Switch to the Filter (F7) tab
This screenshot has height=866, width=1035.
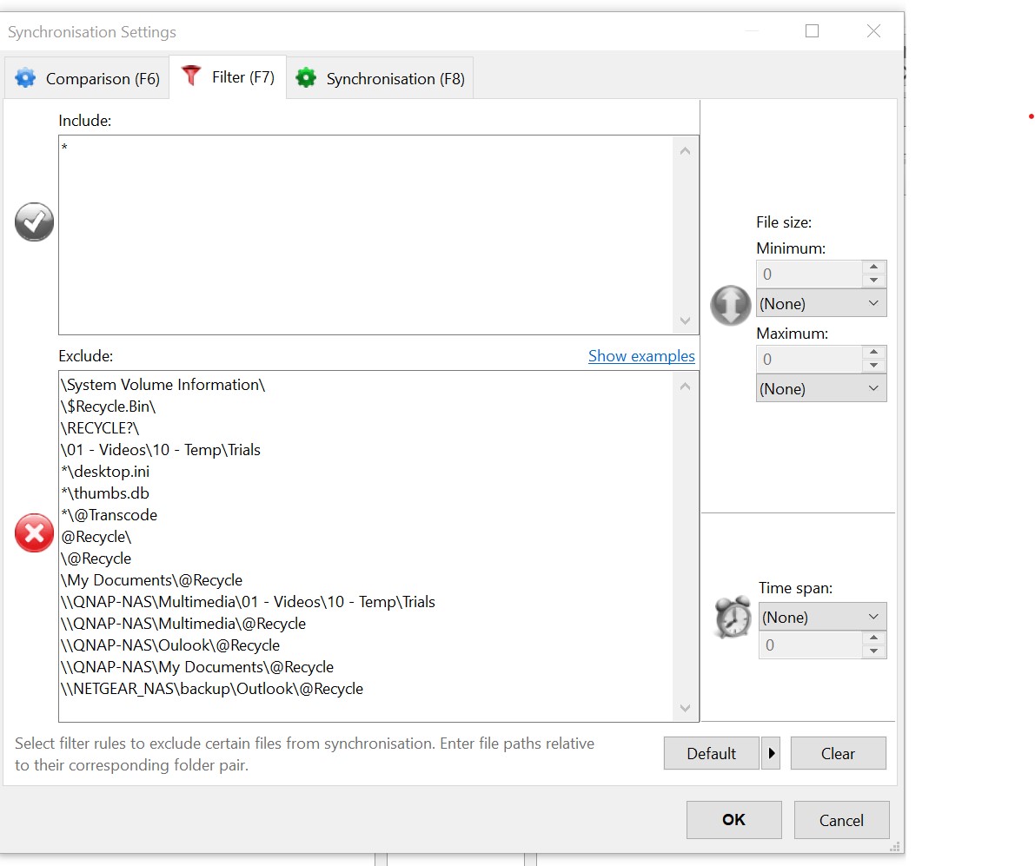click(x=228, y=76)
